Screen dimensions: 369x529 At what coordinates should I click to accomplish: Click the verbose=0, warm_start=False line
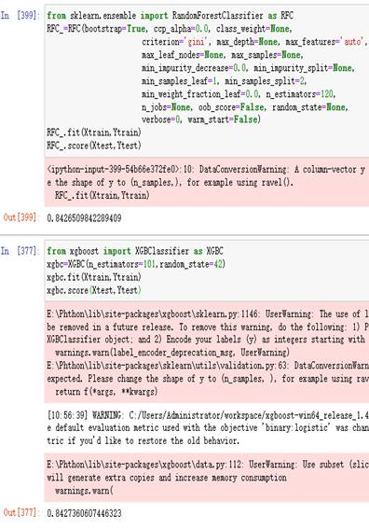pyautogui.click(x=201, y=119)
